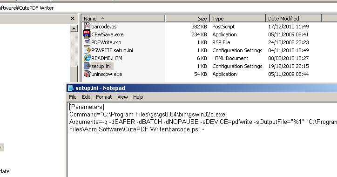Click the Command= line in Notepad

[148, 114]
